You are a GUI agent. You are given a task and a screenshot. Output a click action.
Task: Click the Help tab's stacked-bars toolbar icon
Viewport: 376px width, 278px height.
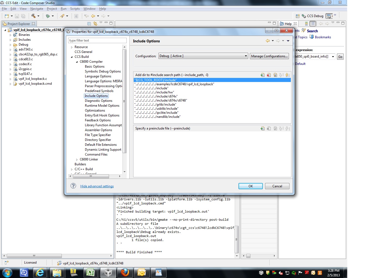click(x=306, y=24)
